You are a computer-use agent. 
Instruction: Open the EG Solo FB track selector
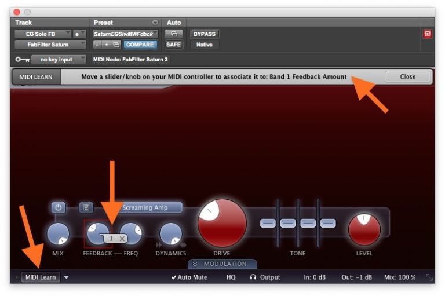[42, 34]
